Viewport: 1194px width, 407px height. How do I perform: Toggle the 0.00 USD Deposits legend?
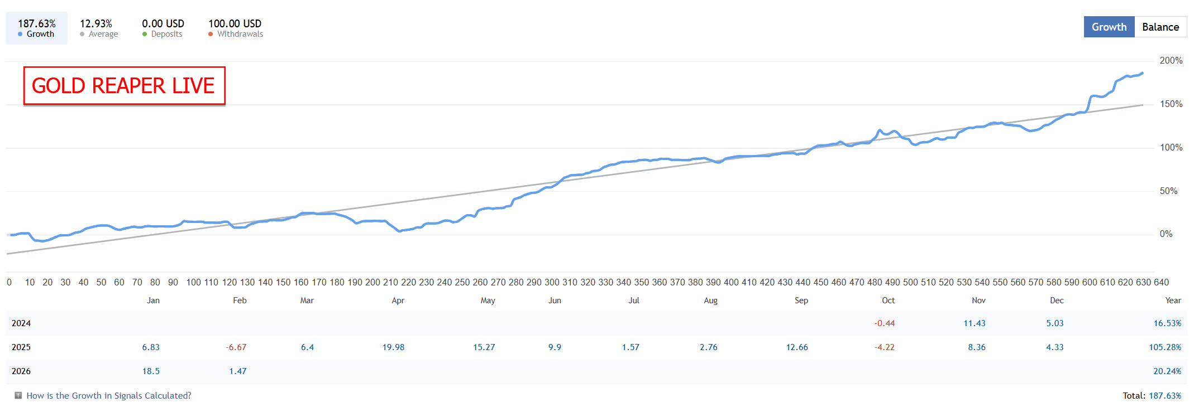tap(163, 28)
